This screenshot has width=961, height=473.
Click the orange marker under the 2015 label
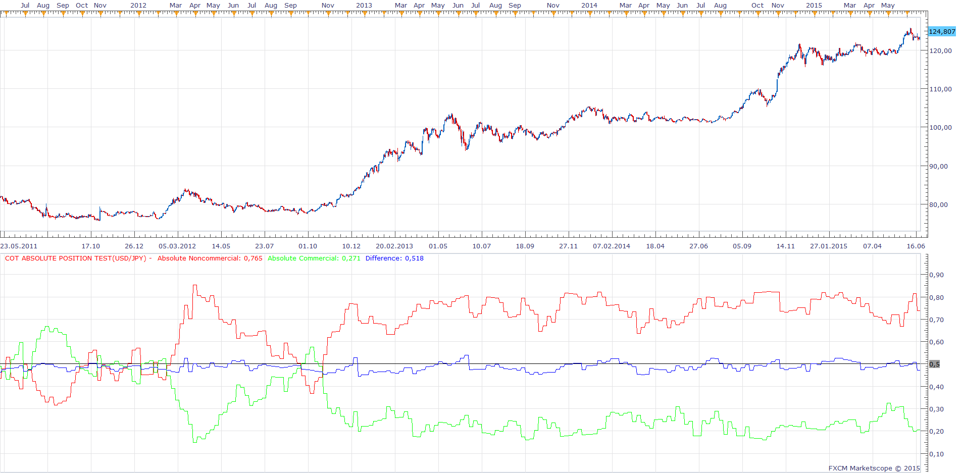pyautogui.click(x=815, y=15)
